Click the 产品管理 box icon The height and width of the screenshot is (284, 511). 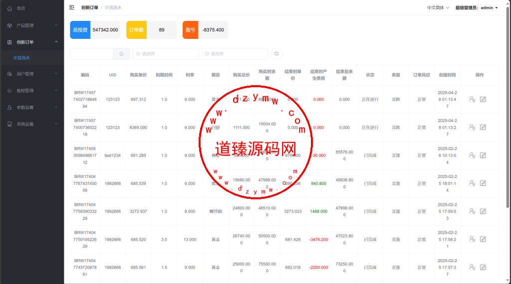pyautogui.click(x=9, y=25)
